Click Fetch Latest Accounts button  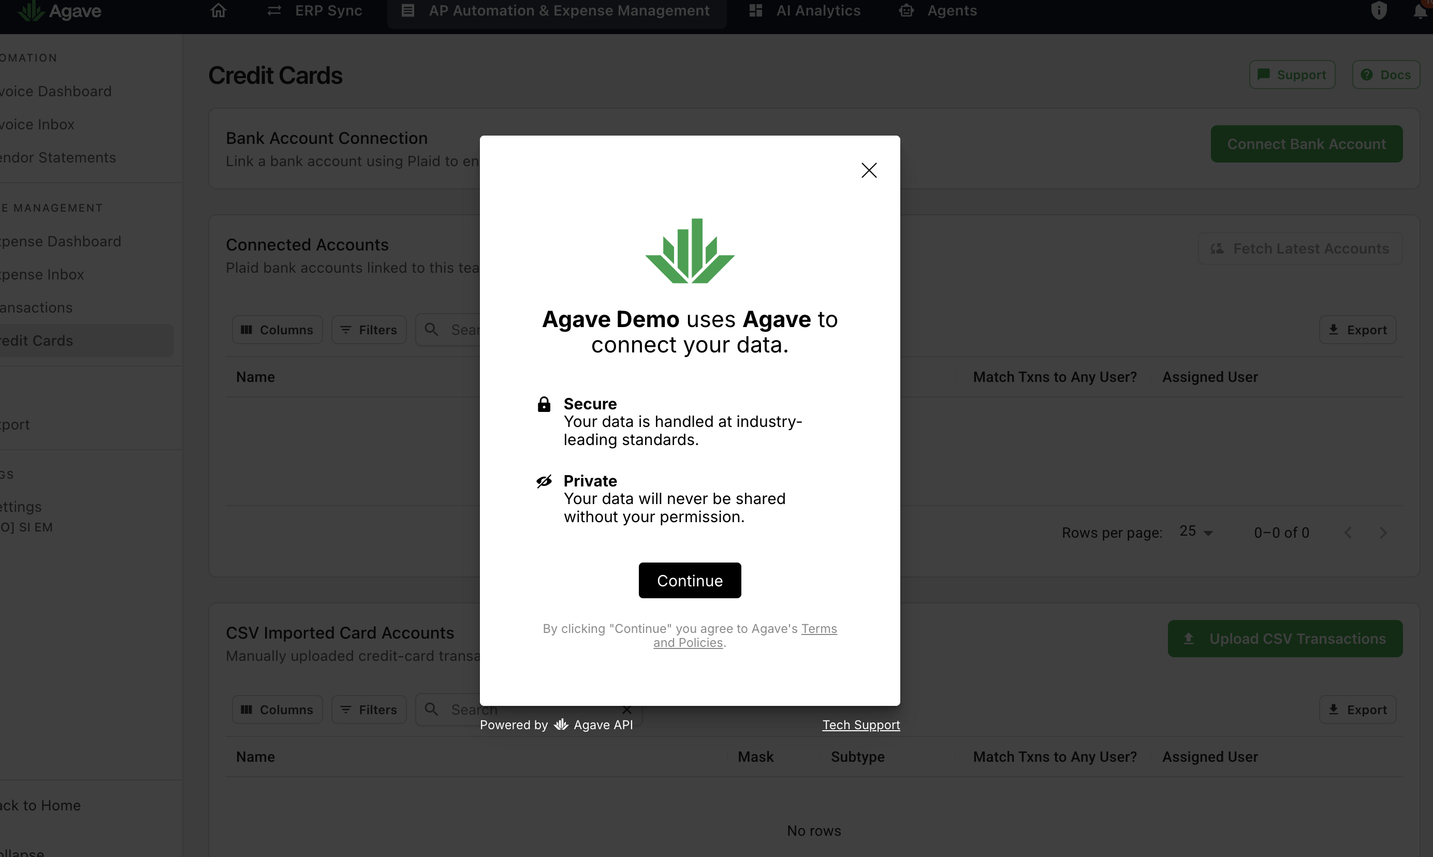click(1300, 248)
